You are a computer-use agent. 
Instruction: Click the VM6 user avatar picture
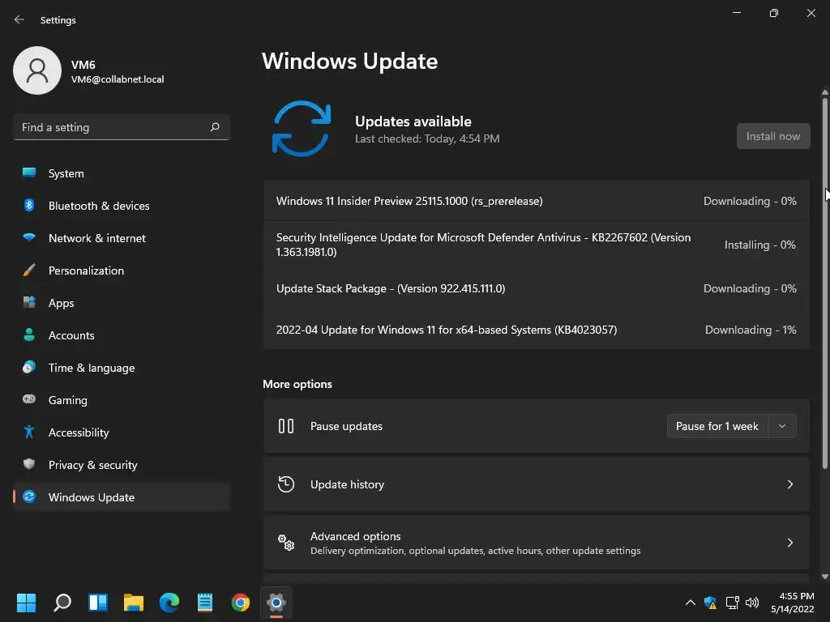tap(37, 70)
